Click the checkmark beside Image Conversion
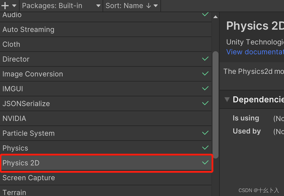The width and height of the screenshot is (284, 196). point(205,74)
